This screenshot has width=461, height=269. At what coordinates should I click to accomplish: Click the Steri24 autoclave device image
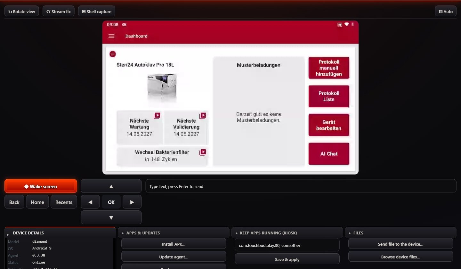(162, 88)
